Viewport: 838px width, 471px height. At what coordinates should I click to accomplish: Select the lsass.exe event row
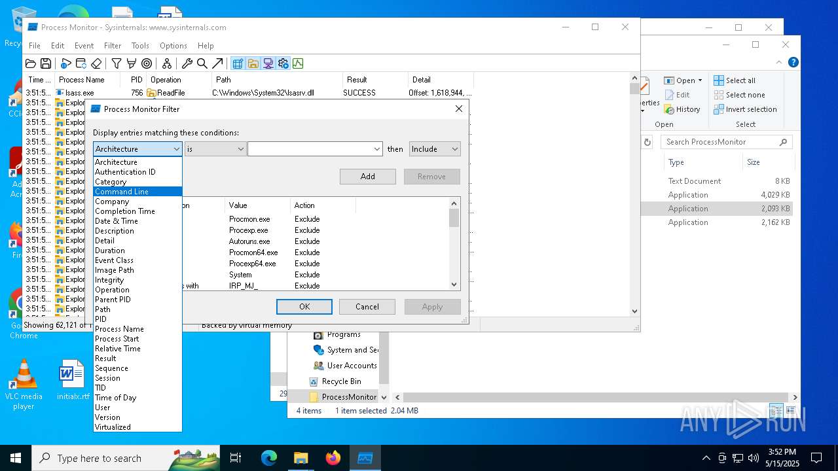pos(249,93)
